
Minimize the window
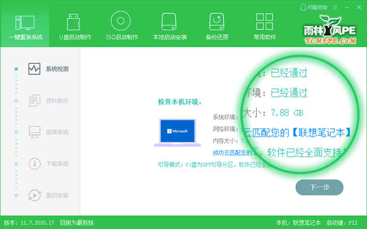point(347,7)
